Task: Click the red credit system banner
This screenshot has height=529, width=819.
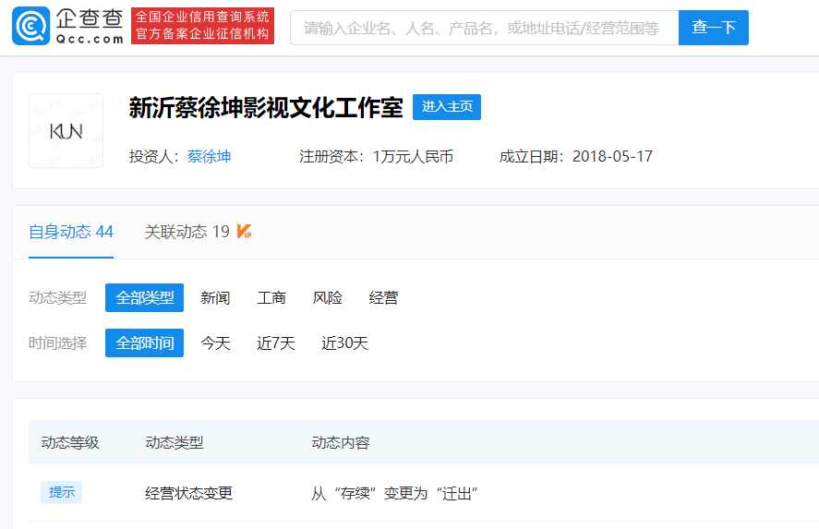Action: click(202, 26)
